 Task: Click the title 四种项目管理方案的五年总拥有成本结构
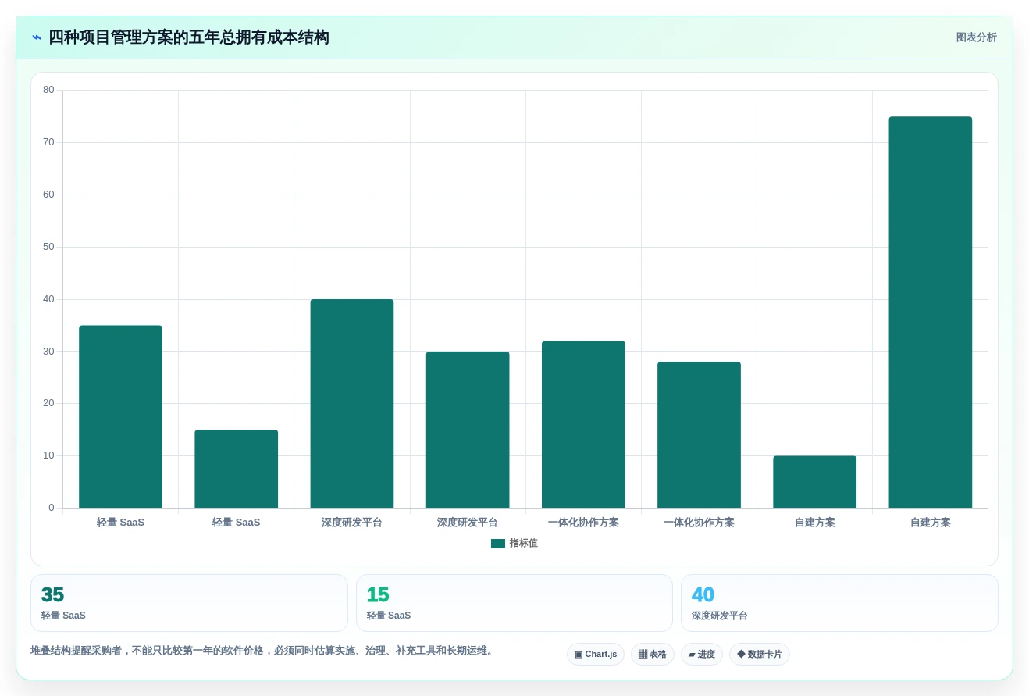coord(189,37)
